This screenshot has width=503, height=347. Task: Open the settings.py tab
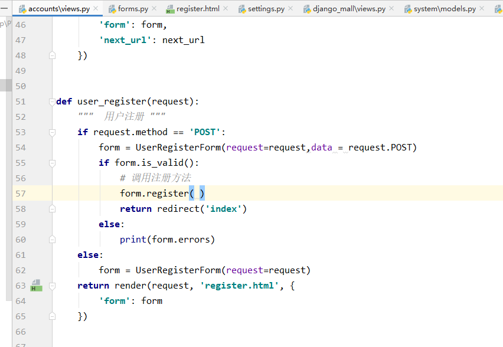coord(266,9)
